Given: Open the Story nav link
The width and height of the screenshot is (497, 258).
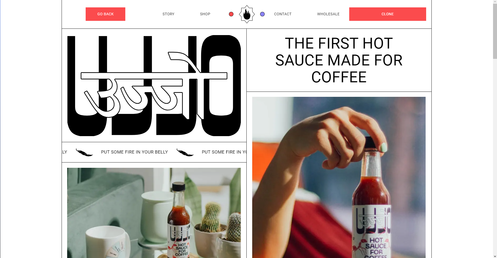Looking at the screenshot, I should pos(168,14).
